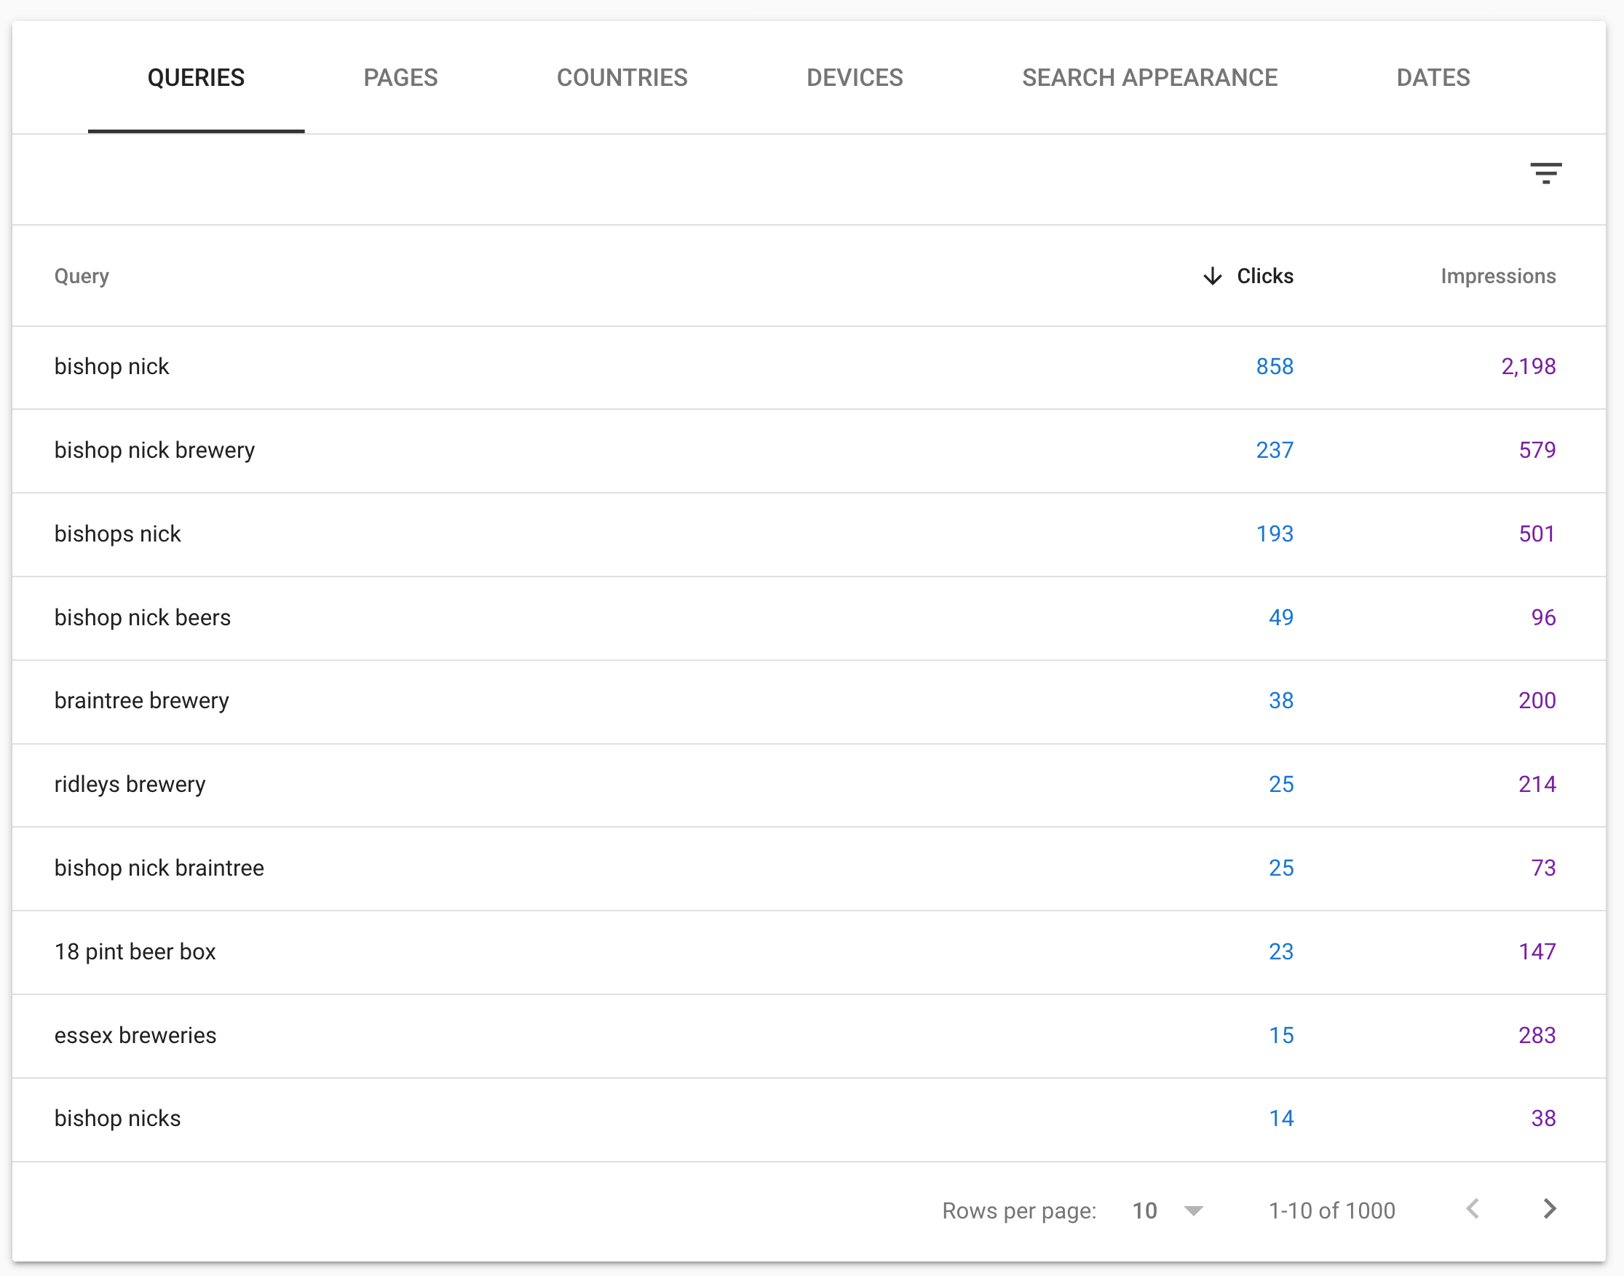
Task: Click the 2,198 impressions value
Action: click(x=1529, y=367)
